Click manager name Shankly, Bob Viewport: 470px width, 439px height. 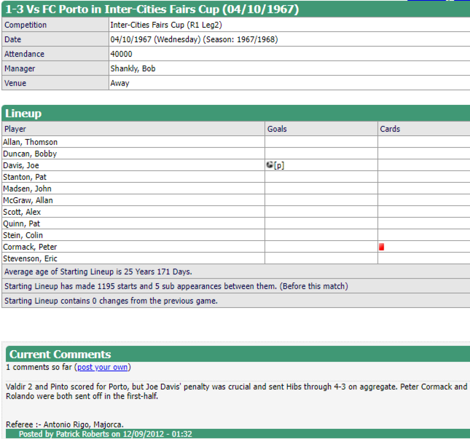pos(133,68)
